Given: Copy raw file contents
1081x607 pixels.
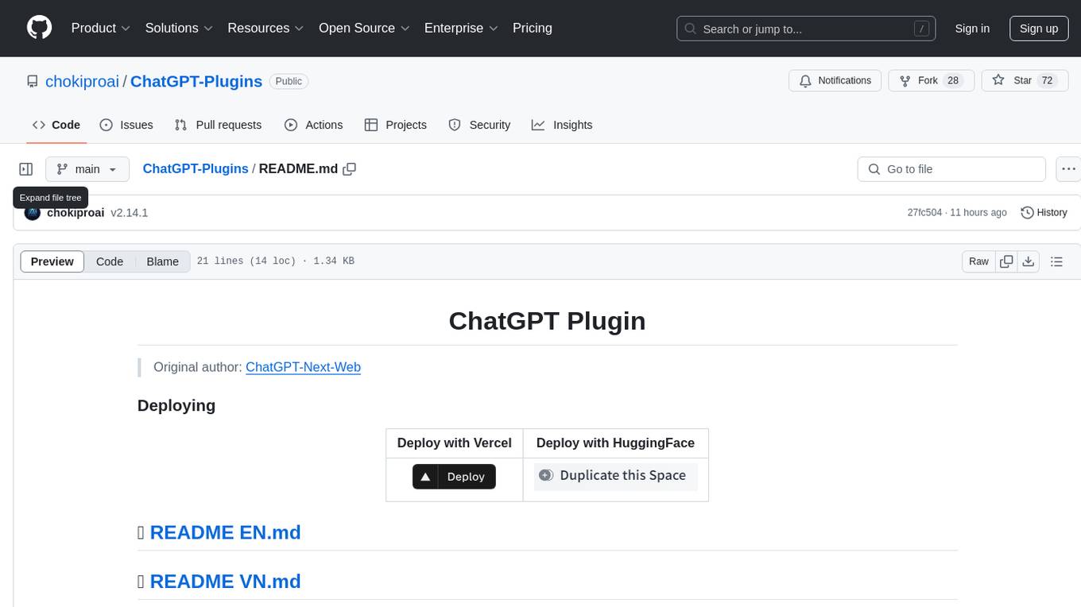Looking at the screenshot, I should (x=1007, y=261).
